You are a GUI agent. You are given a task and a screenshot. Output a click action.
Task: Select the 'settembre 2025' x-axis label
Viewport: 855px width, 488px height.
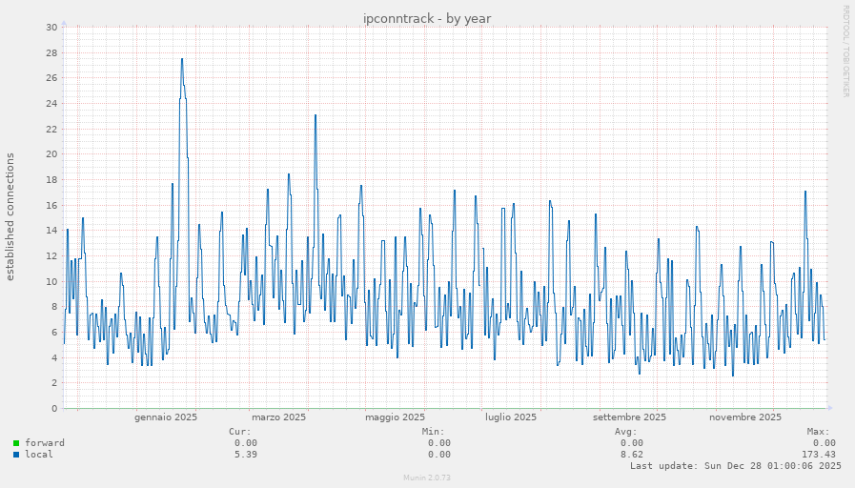click(x=628, y=417)
